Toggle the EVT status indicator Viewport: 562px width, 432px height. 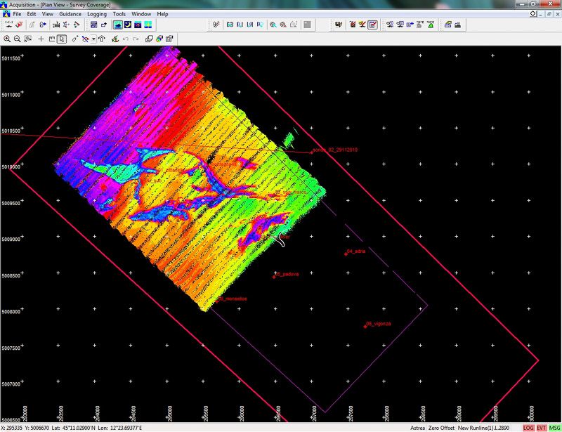coord(542,428)
